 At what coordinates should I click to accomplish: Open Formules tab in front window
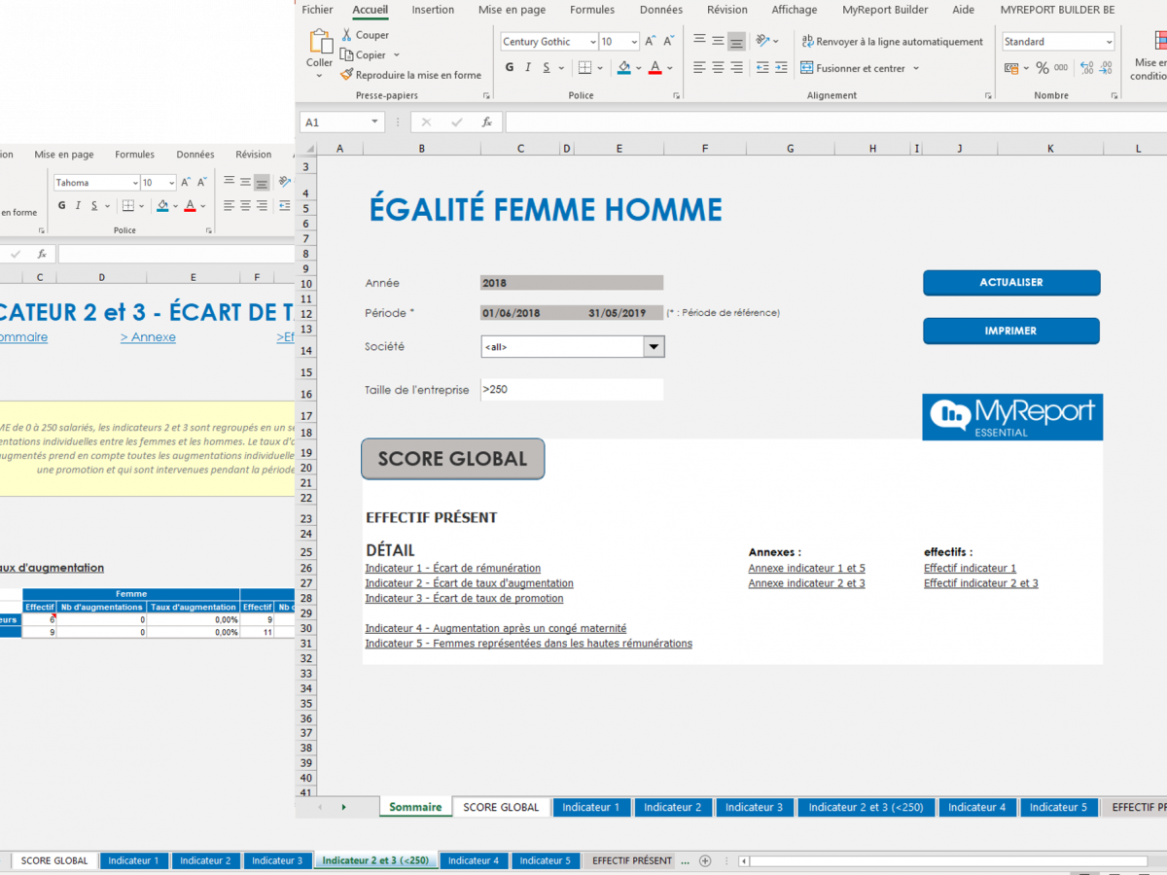click(x=592, y=10)
